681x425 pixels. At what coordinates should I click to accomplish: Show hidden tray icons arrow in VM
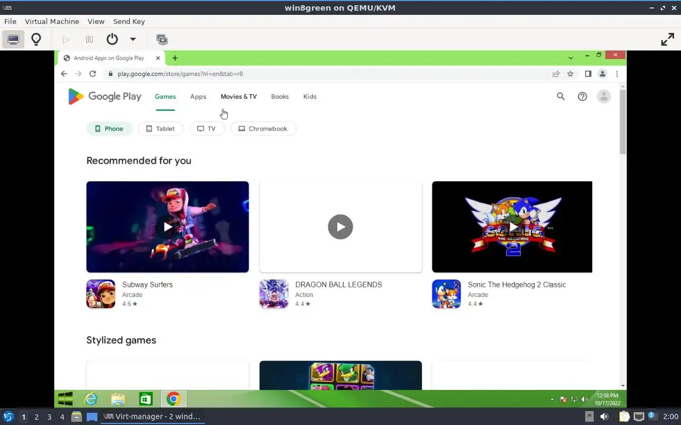coord(552,399)
